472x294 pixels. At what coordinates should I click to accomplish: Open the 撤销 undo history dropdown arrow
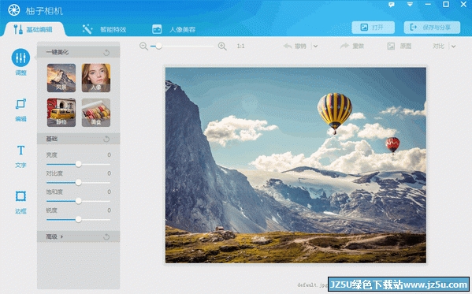pos(315,47)
